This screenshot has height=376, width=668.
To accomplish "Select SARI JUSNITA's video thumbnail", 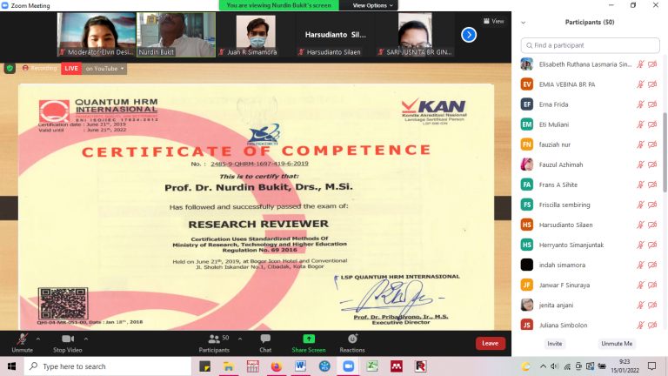I will pos(414,35).
